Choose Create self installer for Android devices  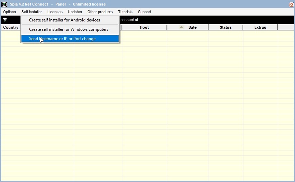70,20
